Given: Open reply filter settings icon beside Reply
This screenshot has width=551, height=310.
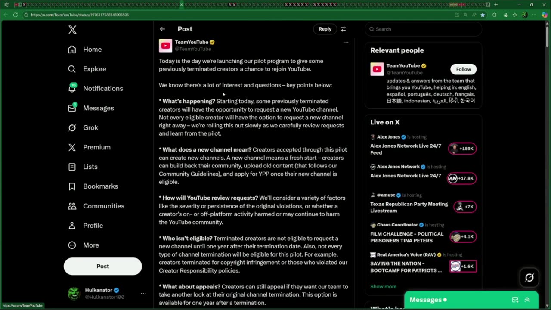Looking at the screenshot, I should (343, 29).
